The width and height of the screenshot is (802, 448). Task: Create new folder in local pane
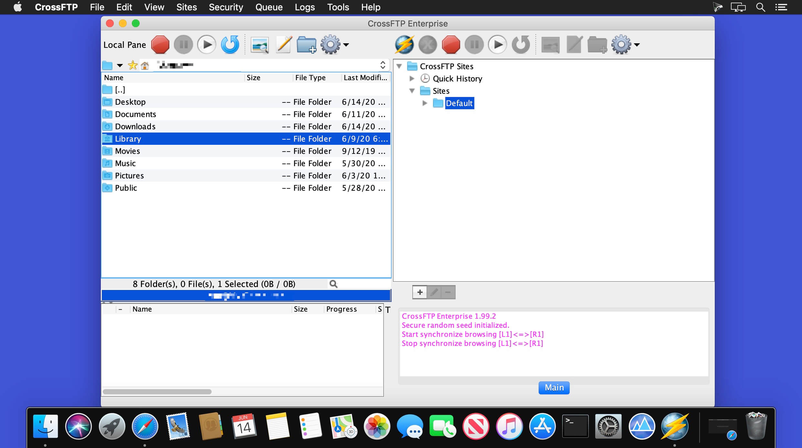(x=306, y=45)
